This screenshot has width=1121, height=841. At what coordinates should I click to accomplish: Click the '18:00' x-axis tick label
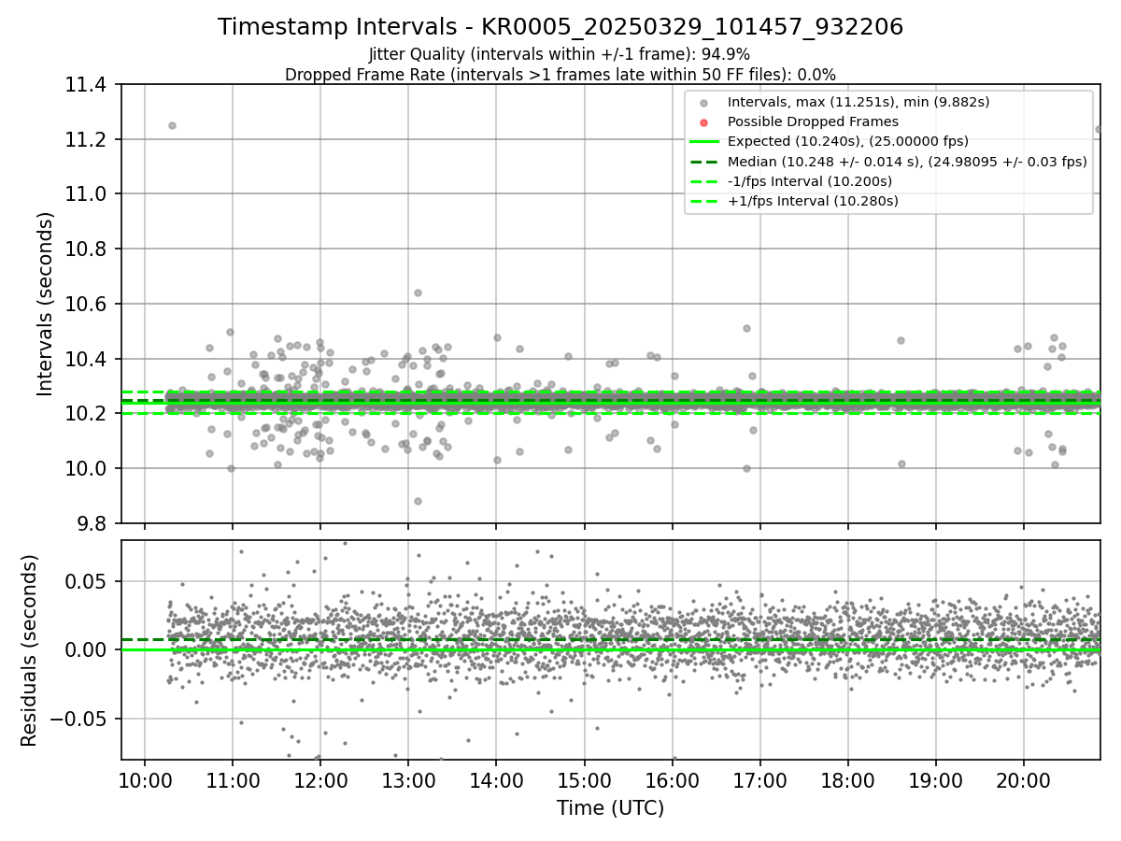[847, 779]
